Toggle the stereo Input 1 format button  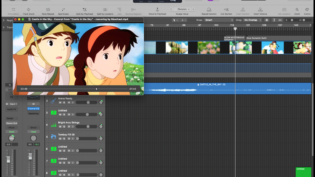(x=7, y=104)
